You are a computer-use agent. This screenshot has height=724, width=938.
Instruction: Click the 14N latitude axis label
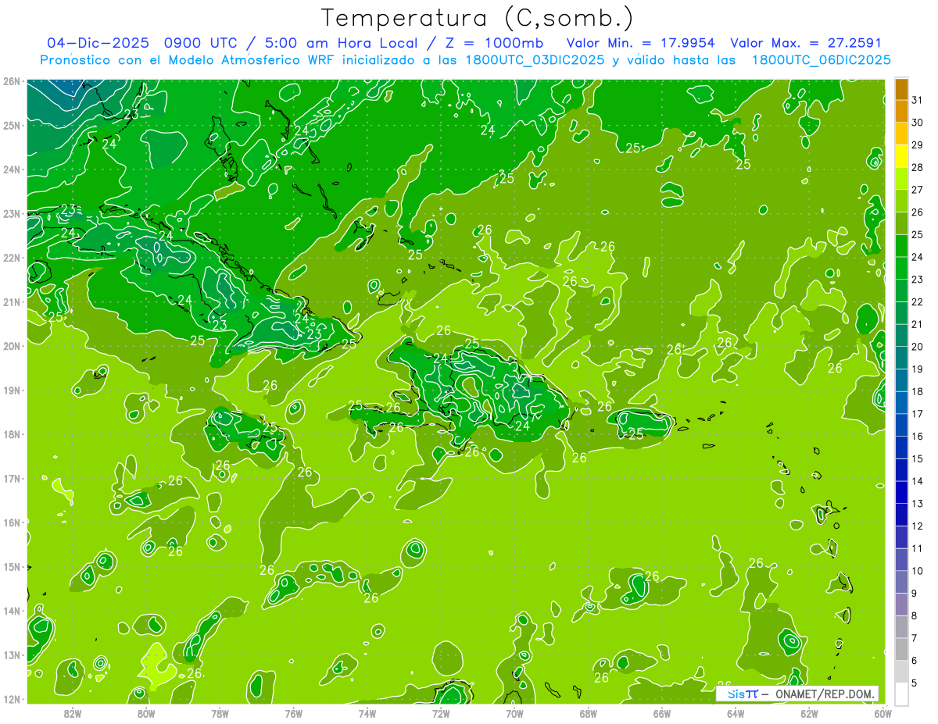(11, 611)
